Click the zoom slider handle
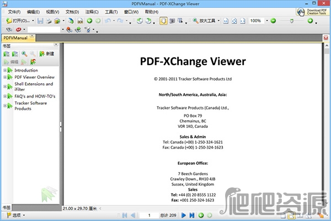The width and height of the screenshot is (331, 221). tap(292, 21)
